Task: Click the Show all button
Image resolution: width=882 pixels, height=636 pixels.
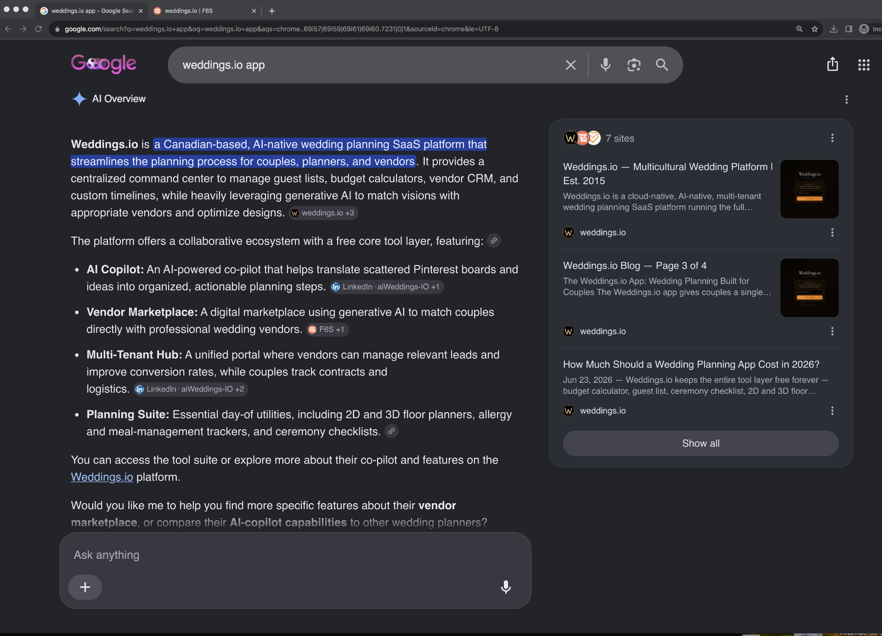Action: (x=701, y=443)
